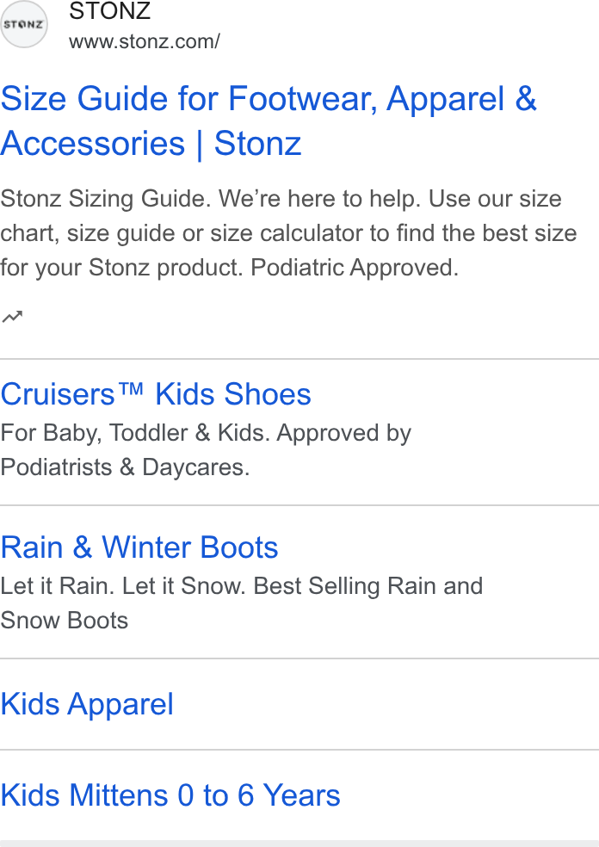Click the Stonz circular logo favicon
This screenshot has height=847, width=599.
click(x=24, y=24)
